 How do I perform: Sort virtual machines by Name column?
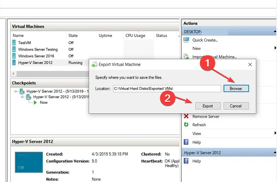(x=18, y=36)
